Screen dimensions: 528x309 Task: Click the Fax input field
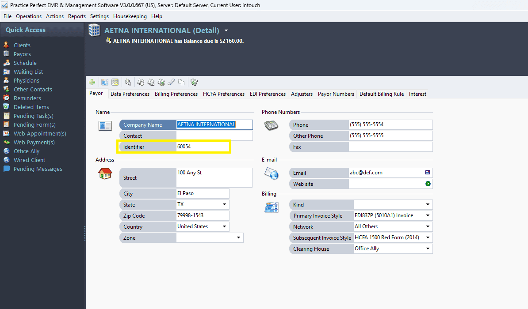coord(390,147)
